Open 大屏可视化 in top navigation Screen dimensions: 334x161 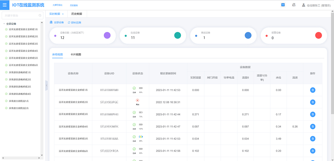point(58,5)
